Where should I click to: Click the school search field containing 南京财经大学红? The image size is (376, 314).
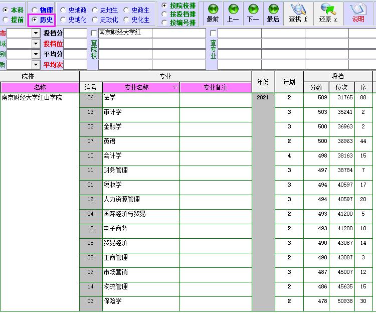125,33
